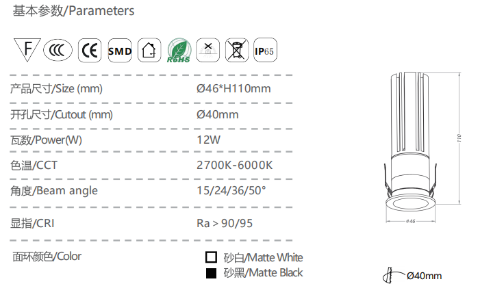Click the Matte Black color label
480x286 pixels.
coord(263,273)
